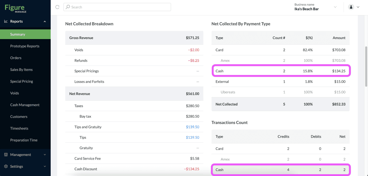Open the Business name dropdown
368x176 pixels.
316,7
